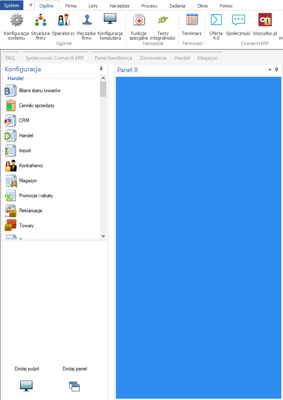283x400 pixels.
Task: Open Operatorzy icon in ribbon
Action: tap(63, 20)
